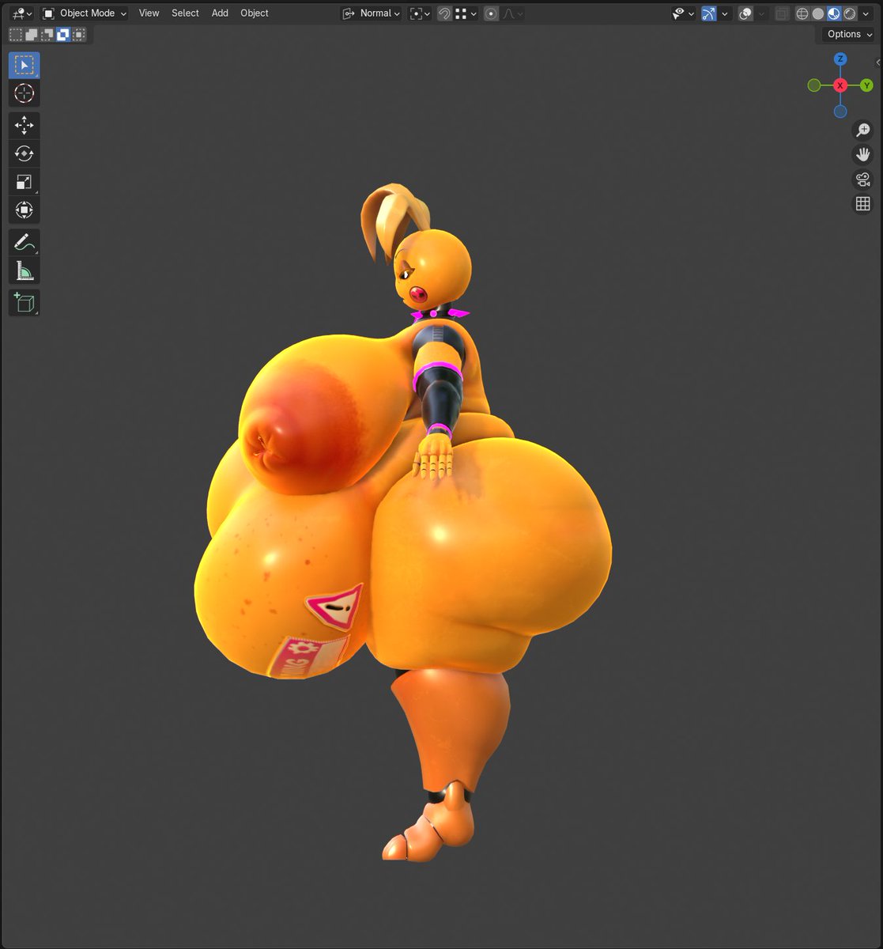The width and height of the screenshot is (883, 949).
Task: Switch to Rendered viewport shading
Action: point(850,13)
